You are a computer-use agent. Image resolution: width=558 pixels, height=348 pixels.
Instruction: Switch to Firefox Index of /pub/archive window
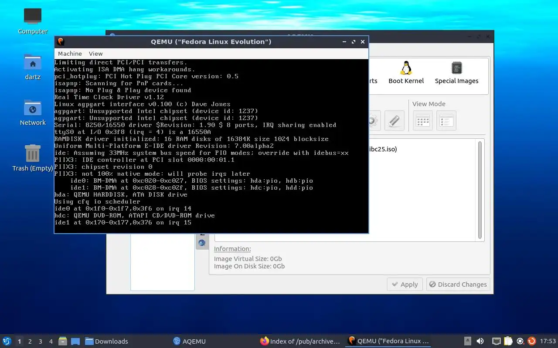coord(300,341)
